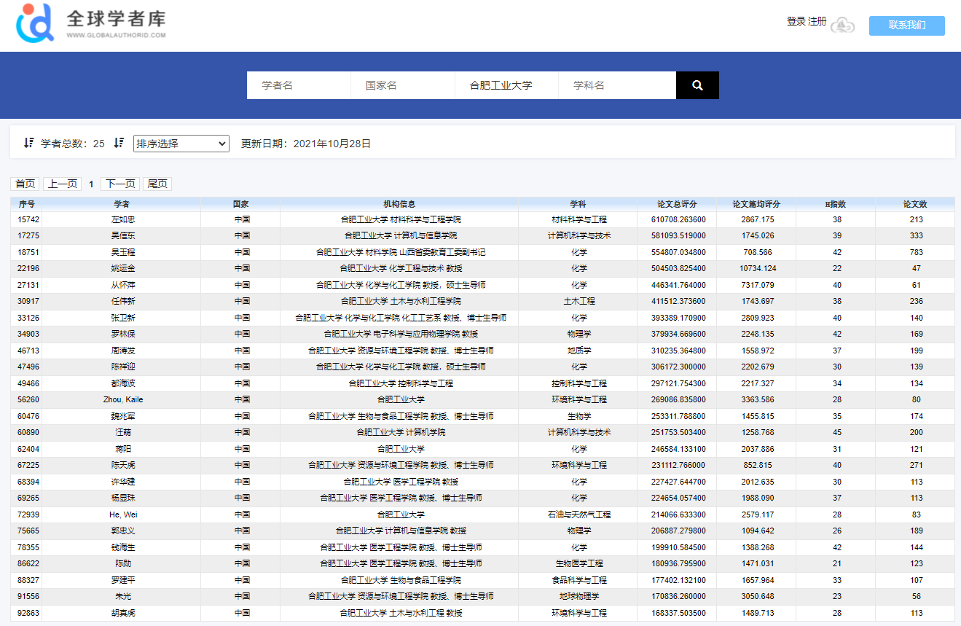Go to 下一页 in the pagination

[x=120, y=184]
